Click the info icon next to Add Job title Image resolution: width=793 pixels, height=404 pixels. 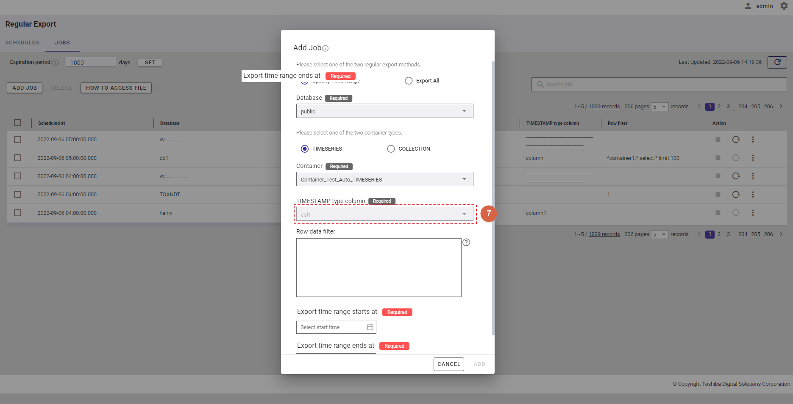(x=326, y=49)
